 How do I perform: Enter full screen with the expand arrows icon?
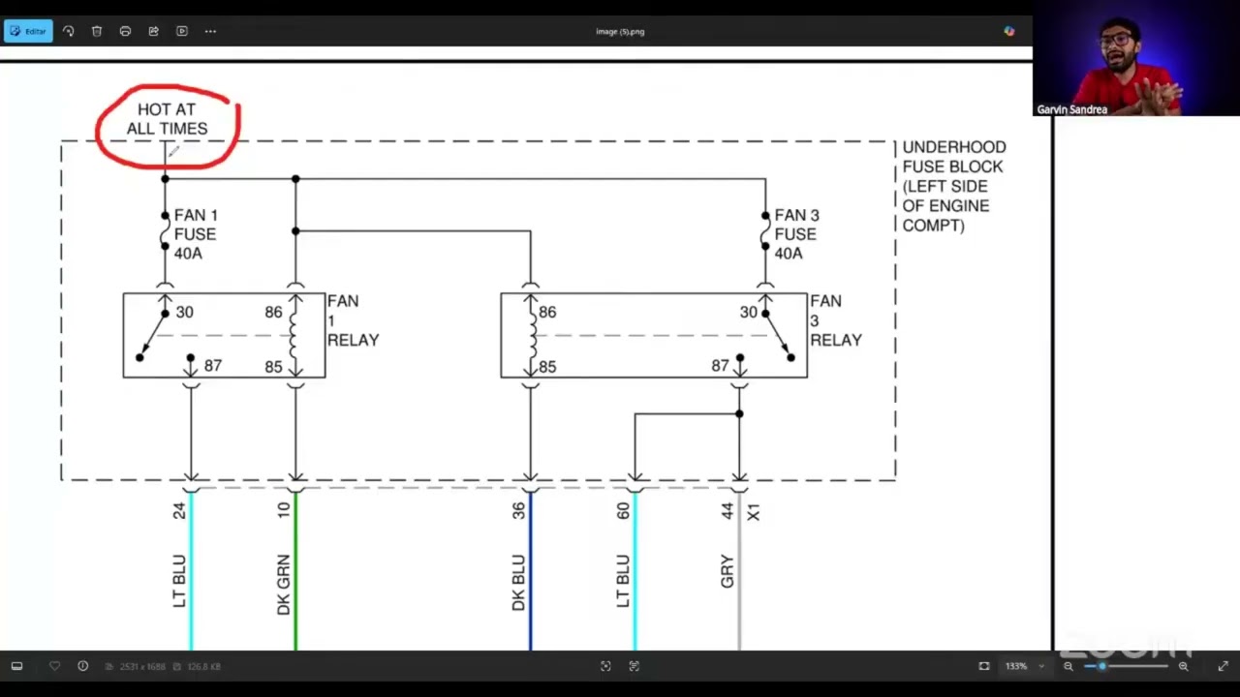coord(1223,666)
